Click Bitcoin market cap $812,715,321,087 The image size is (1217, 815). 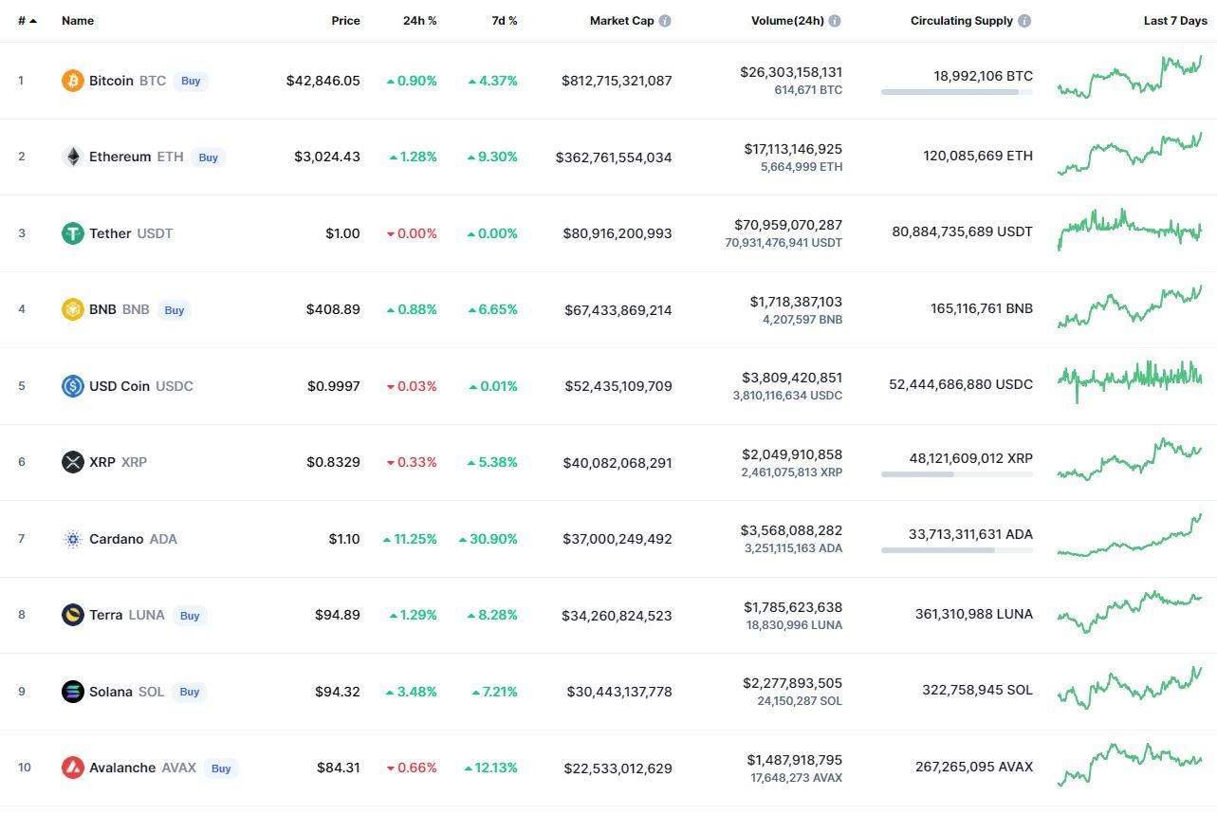(617, 81)
